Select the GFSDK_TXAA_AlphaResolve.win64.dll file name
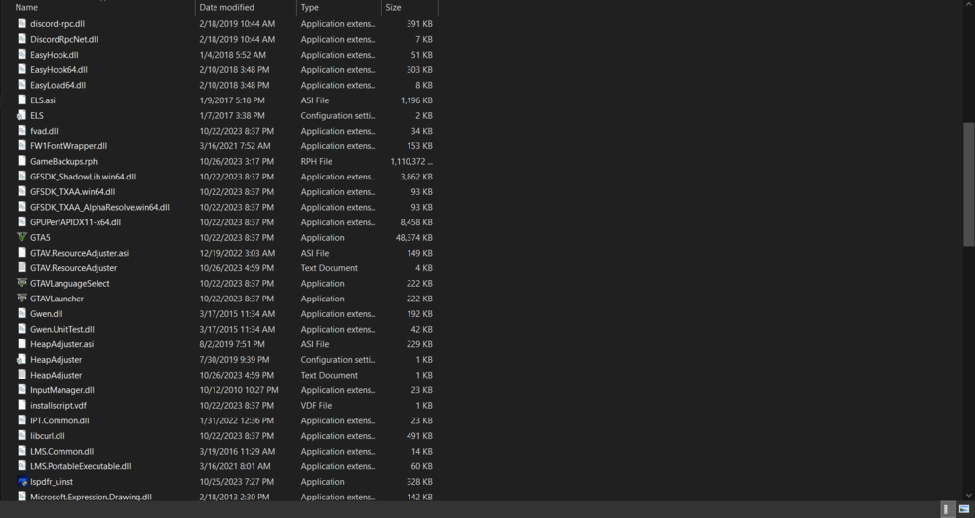 click(99, 207)
